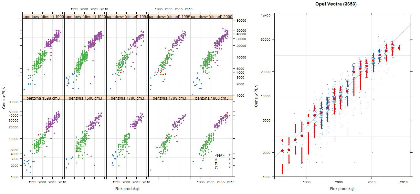Click the "Rok.produkcji" axis label of Opel Vectra plot
Image resolution: width=420 pixels, height=194 pixels.
[x=342, y=189]
